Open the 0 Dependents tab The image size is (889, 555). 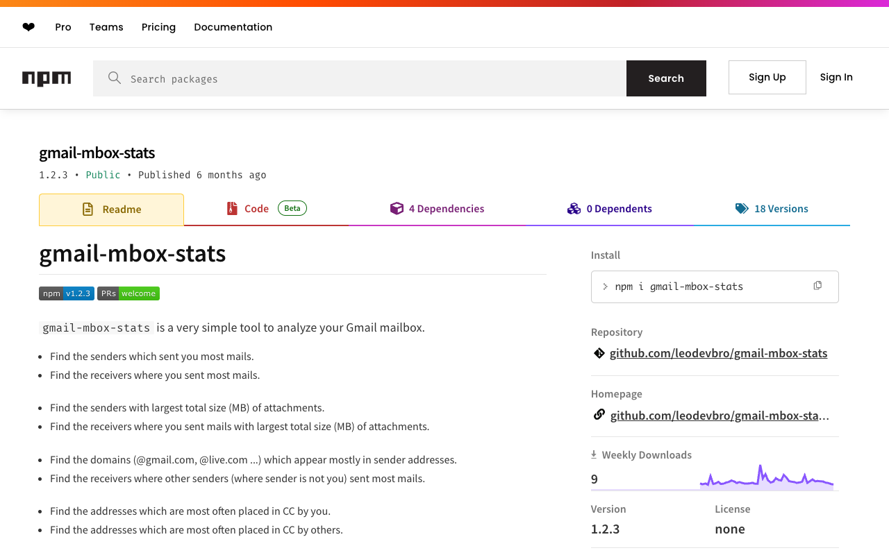coord(610,209)
